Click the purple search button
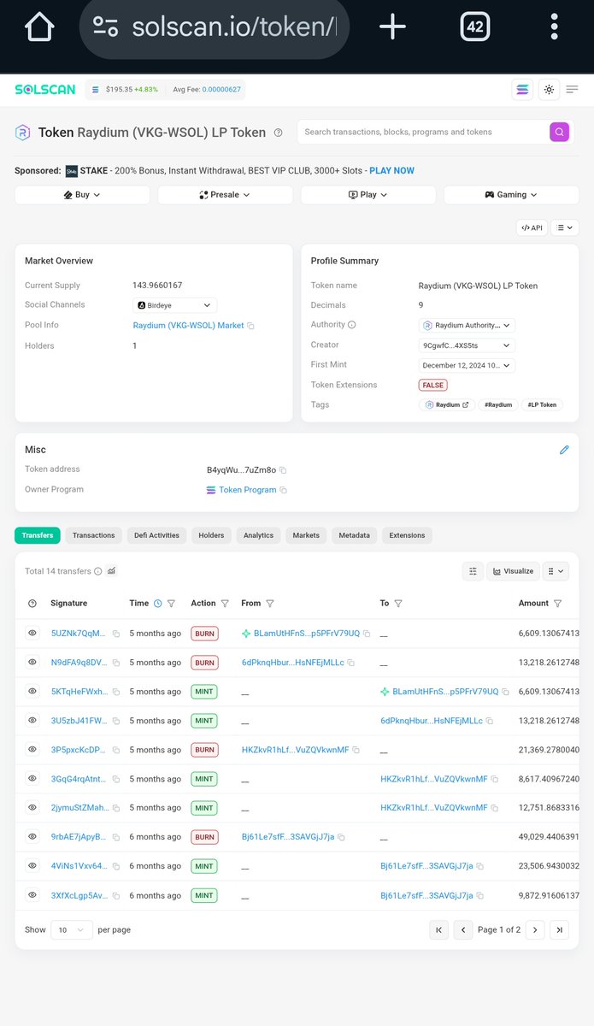594x1026 pixels. click(559, 132)
